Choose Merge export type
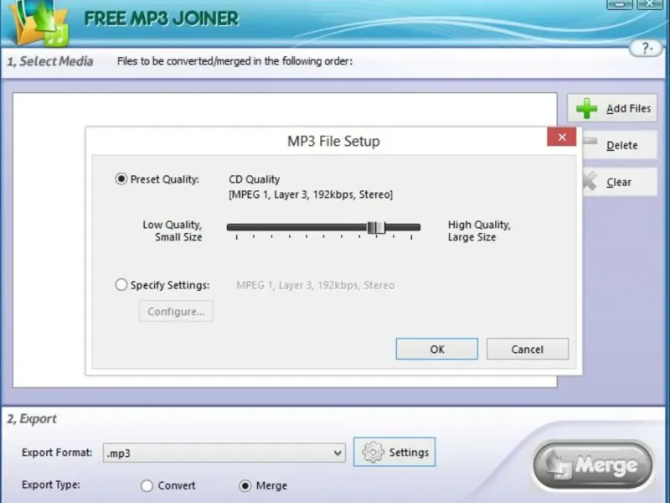 coord(245,485)
